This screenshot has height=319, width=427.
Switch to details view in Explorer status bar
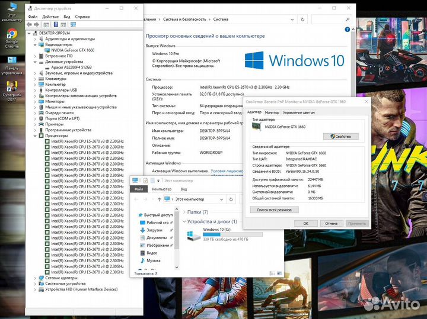click(x=272, y=273)
